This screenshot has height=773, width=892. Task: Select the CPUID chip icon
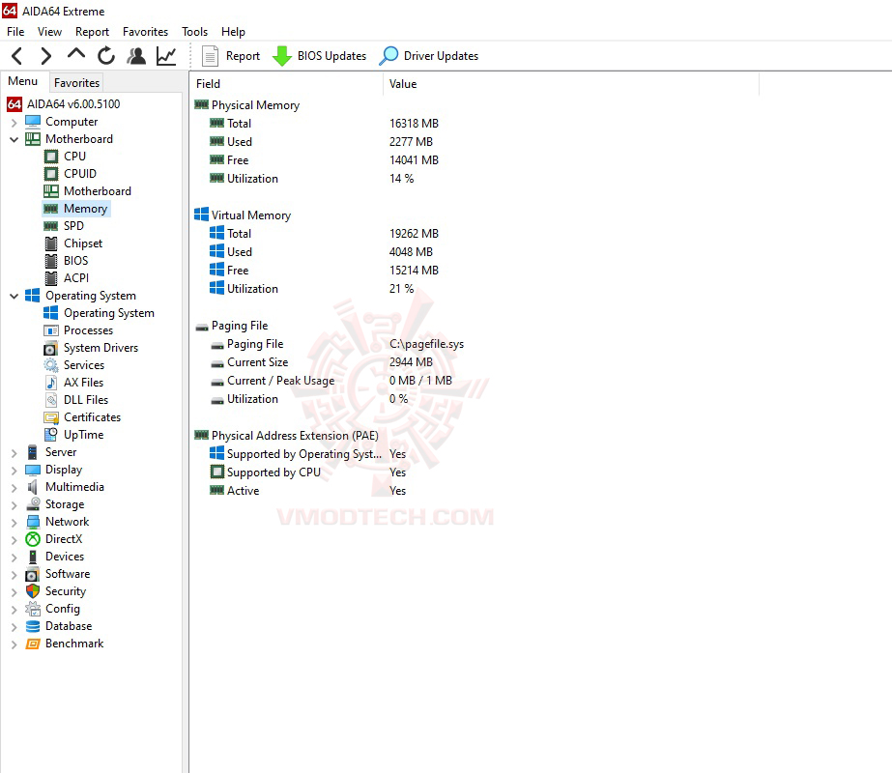point(51,174)
